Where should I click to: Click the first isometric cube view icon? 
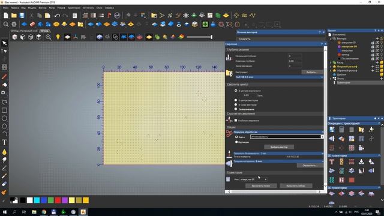(14, 37)
